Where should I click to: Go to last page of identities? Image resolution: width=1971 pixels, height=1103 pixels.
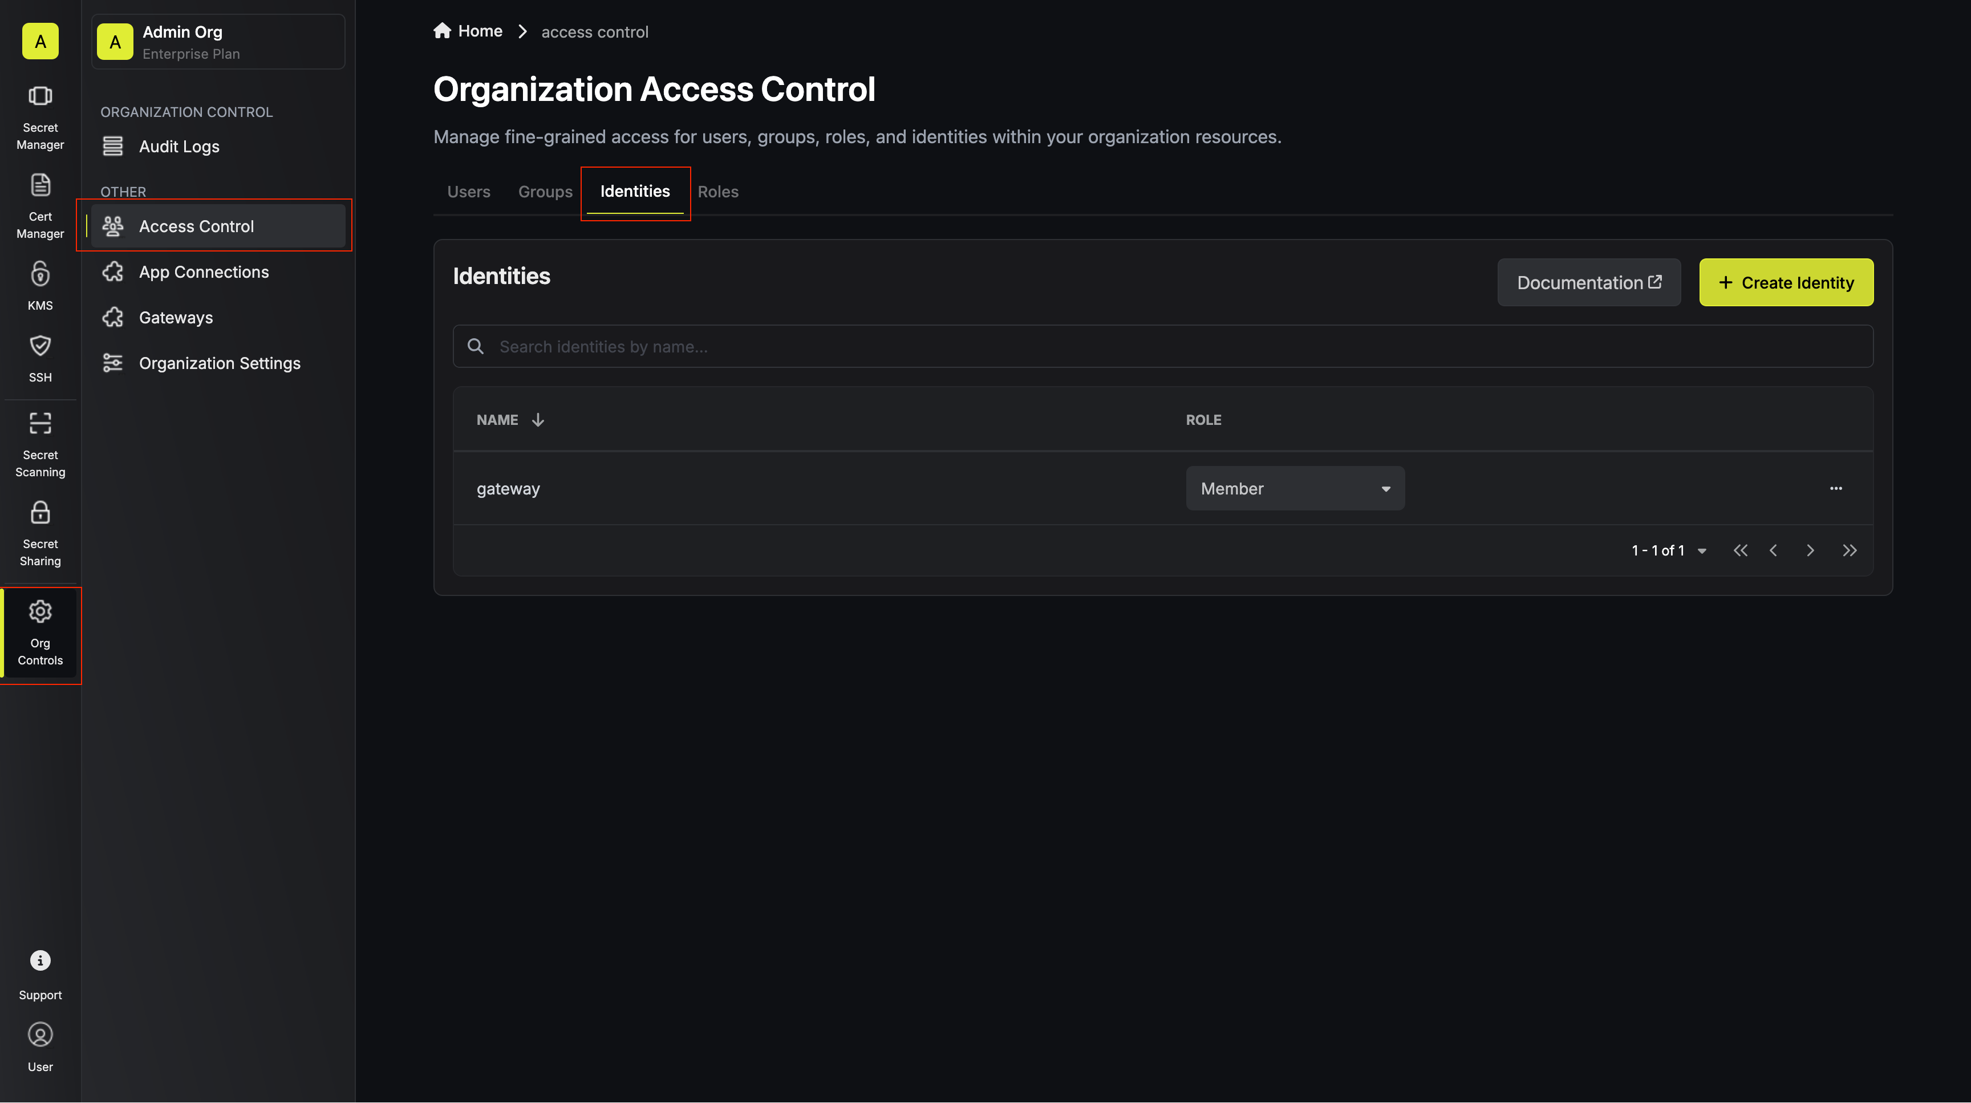click(x=1850, y=551)
